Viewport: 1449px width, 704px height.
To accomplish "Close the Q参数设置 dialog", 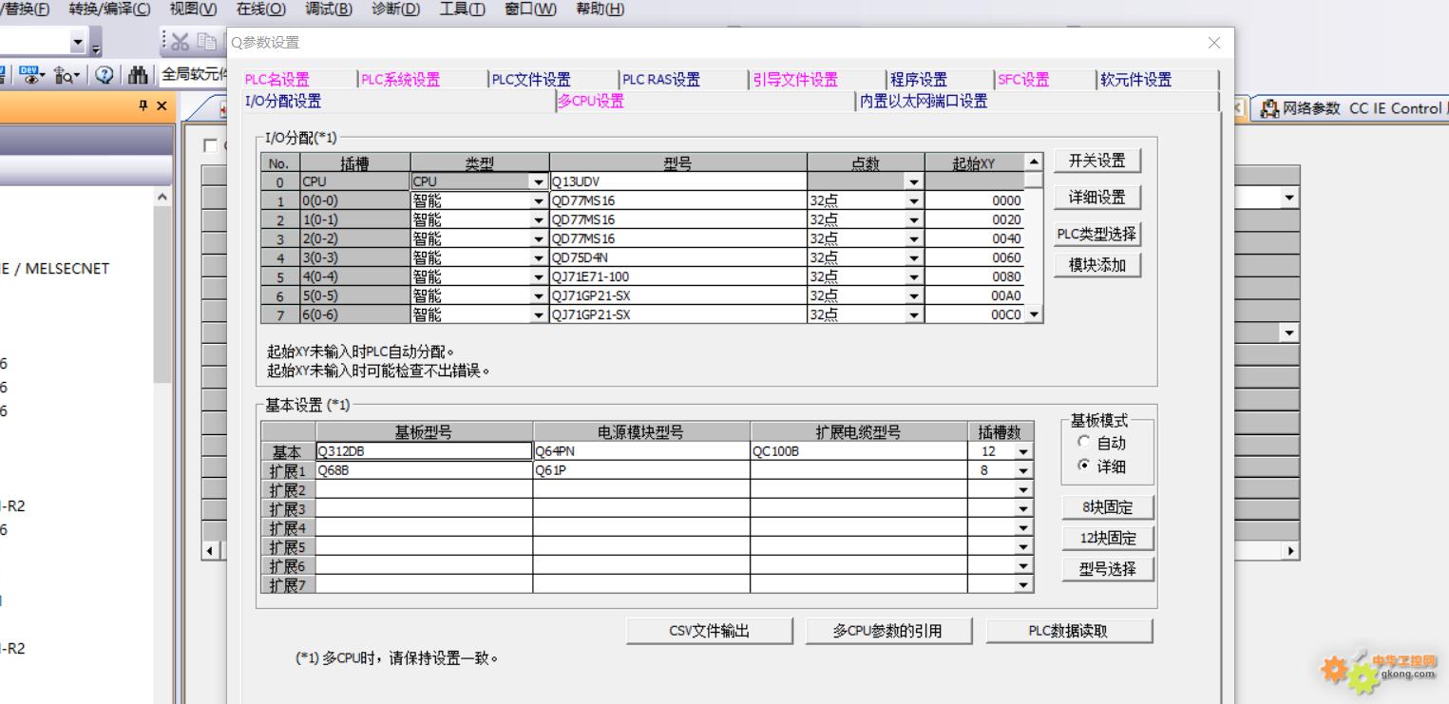I will (1214, 43).
